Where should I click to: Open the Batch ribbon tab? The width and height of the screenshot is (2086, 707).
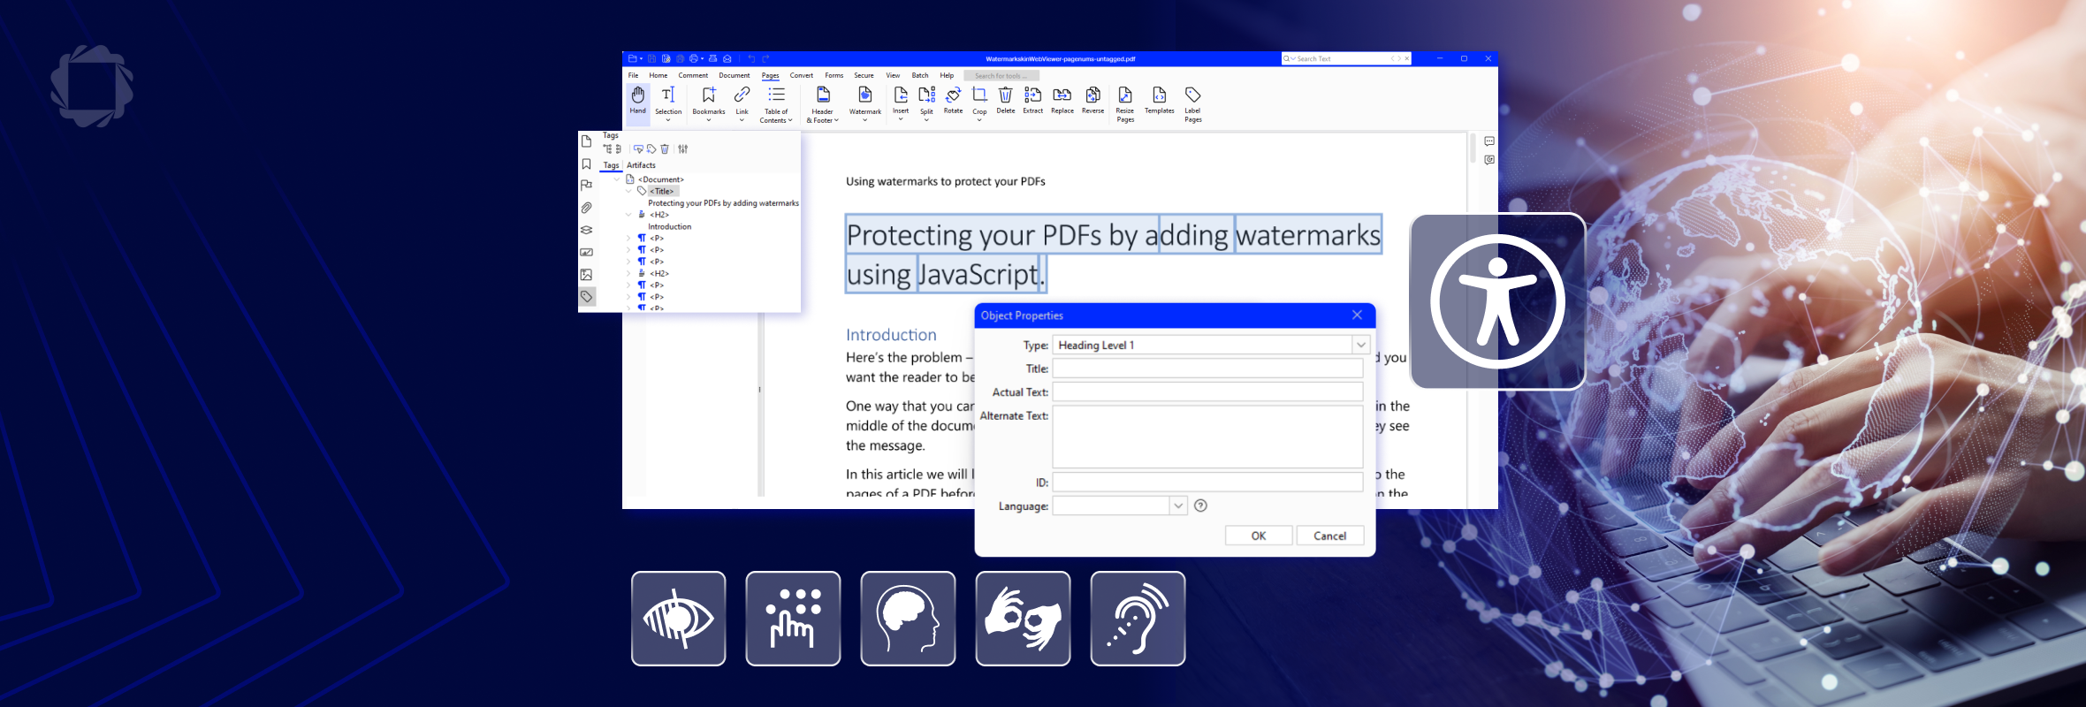click(x=920, y=75)
